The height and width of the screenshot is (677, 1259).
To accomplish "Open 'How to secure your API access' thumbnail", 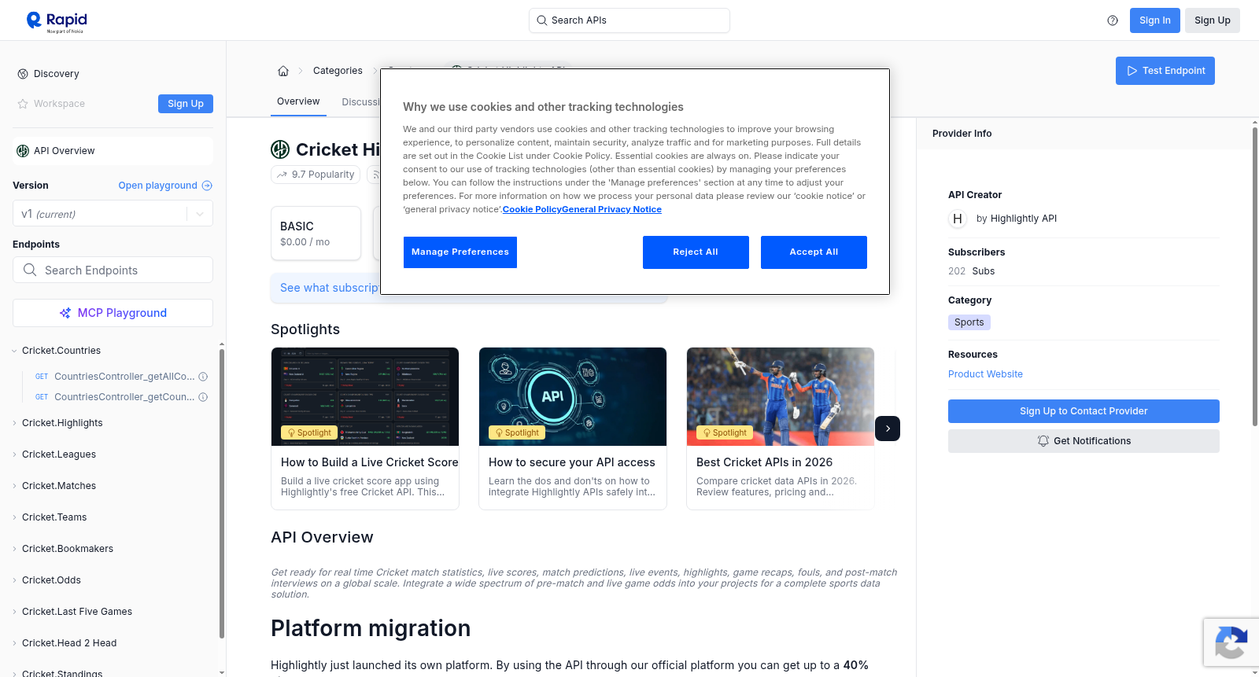I will pos(573,396).
